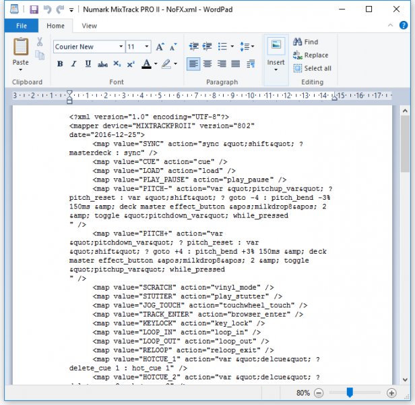Image resolution: width=415 pixels, height=405 pixels.
Task: Click the Justify alignment icon
Action: (x=236, y=64)
